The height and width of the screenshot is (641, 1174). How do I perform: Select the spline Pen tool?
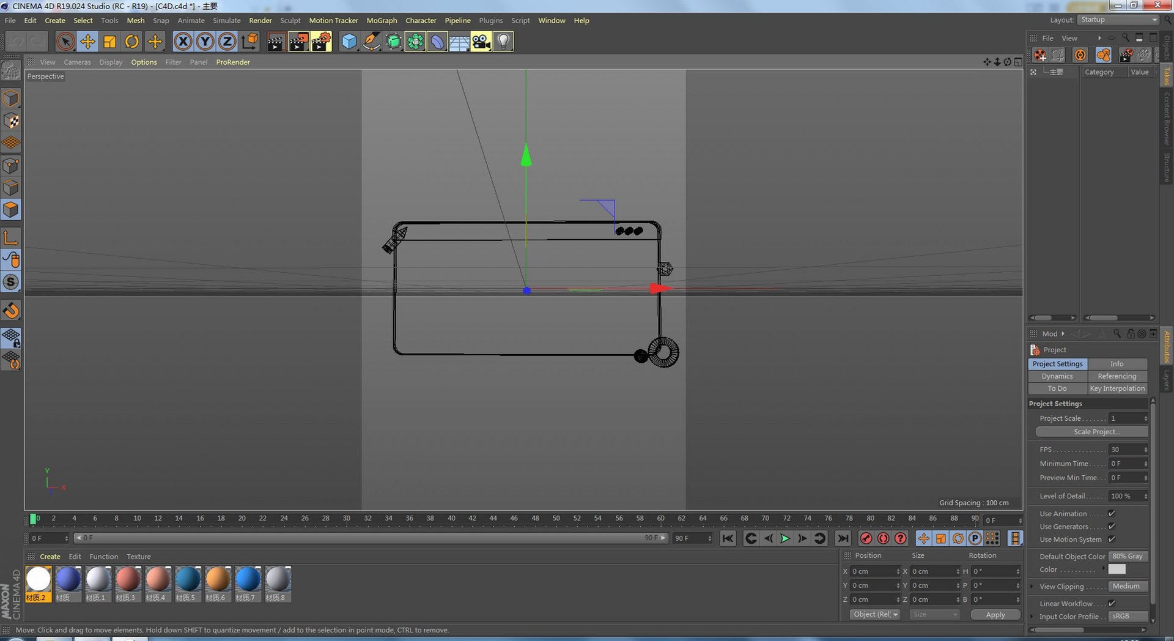click(x=371, y=42)
